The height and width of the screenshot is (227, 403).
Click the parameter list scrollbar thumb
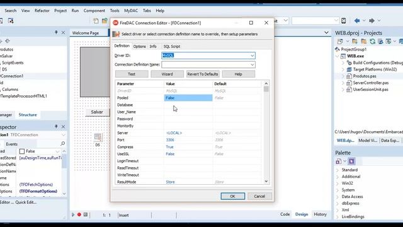coord(266,89)
